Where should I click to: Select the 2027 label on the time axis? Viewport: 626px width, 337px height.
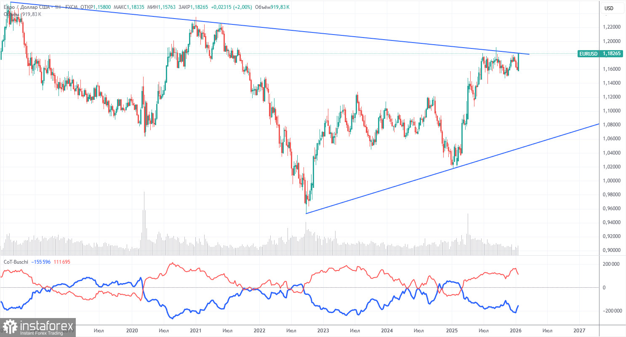click(x=580, y=331)
